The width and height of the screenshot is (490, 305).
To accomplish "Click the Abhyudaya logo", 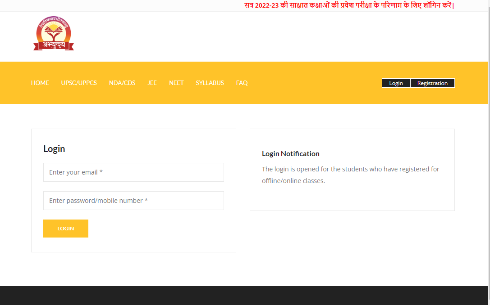I will click(x=53, y=34).
